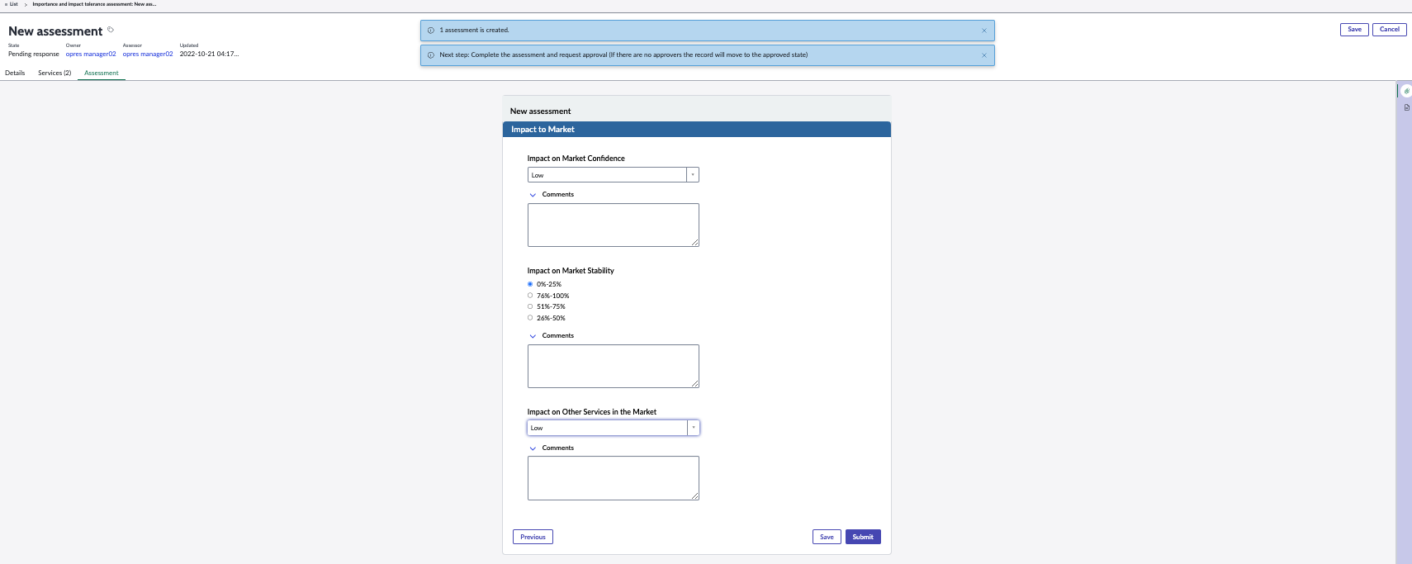Click the Impact to Market section header
The width and height of the screenshot is (1412, 564).
click(697, 130)
